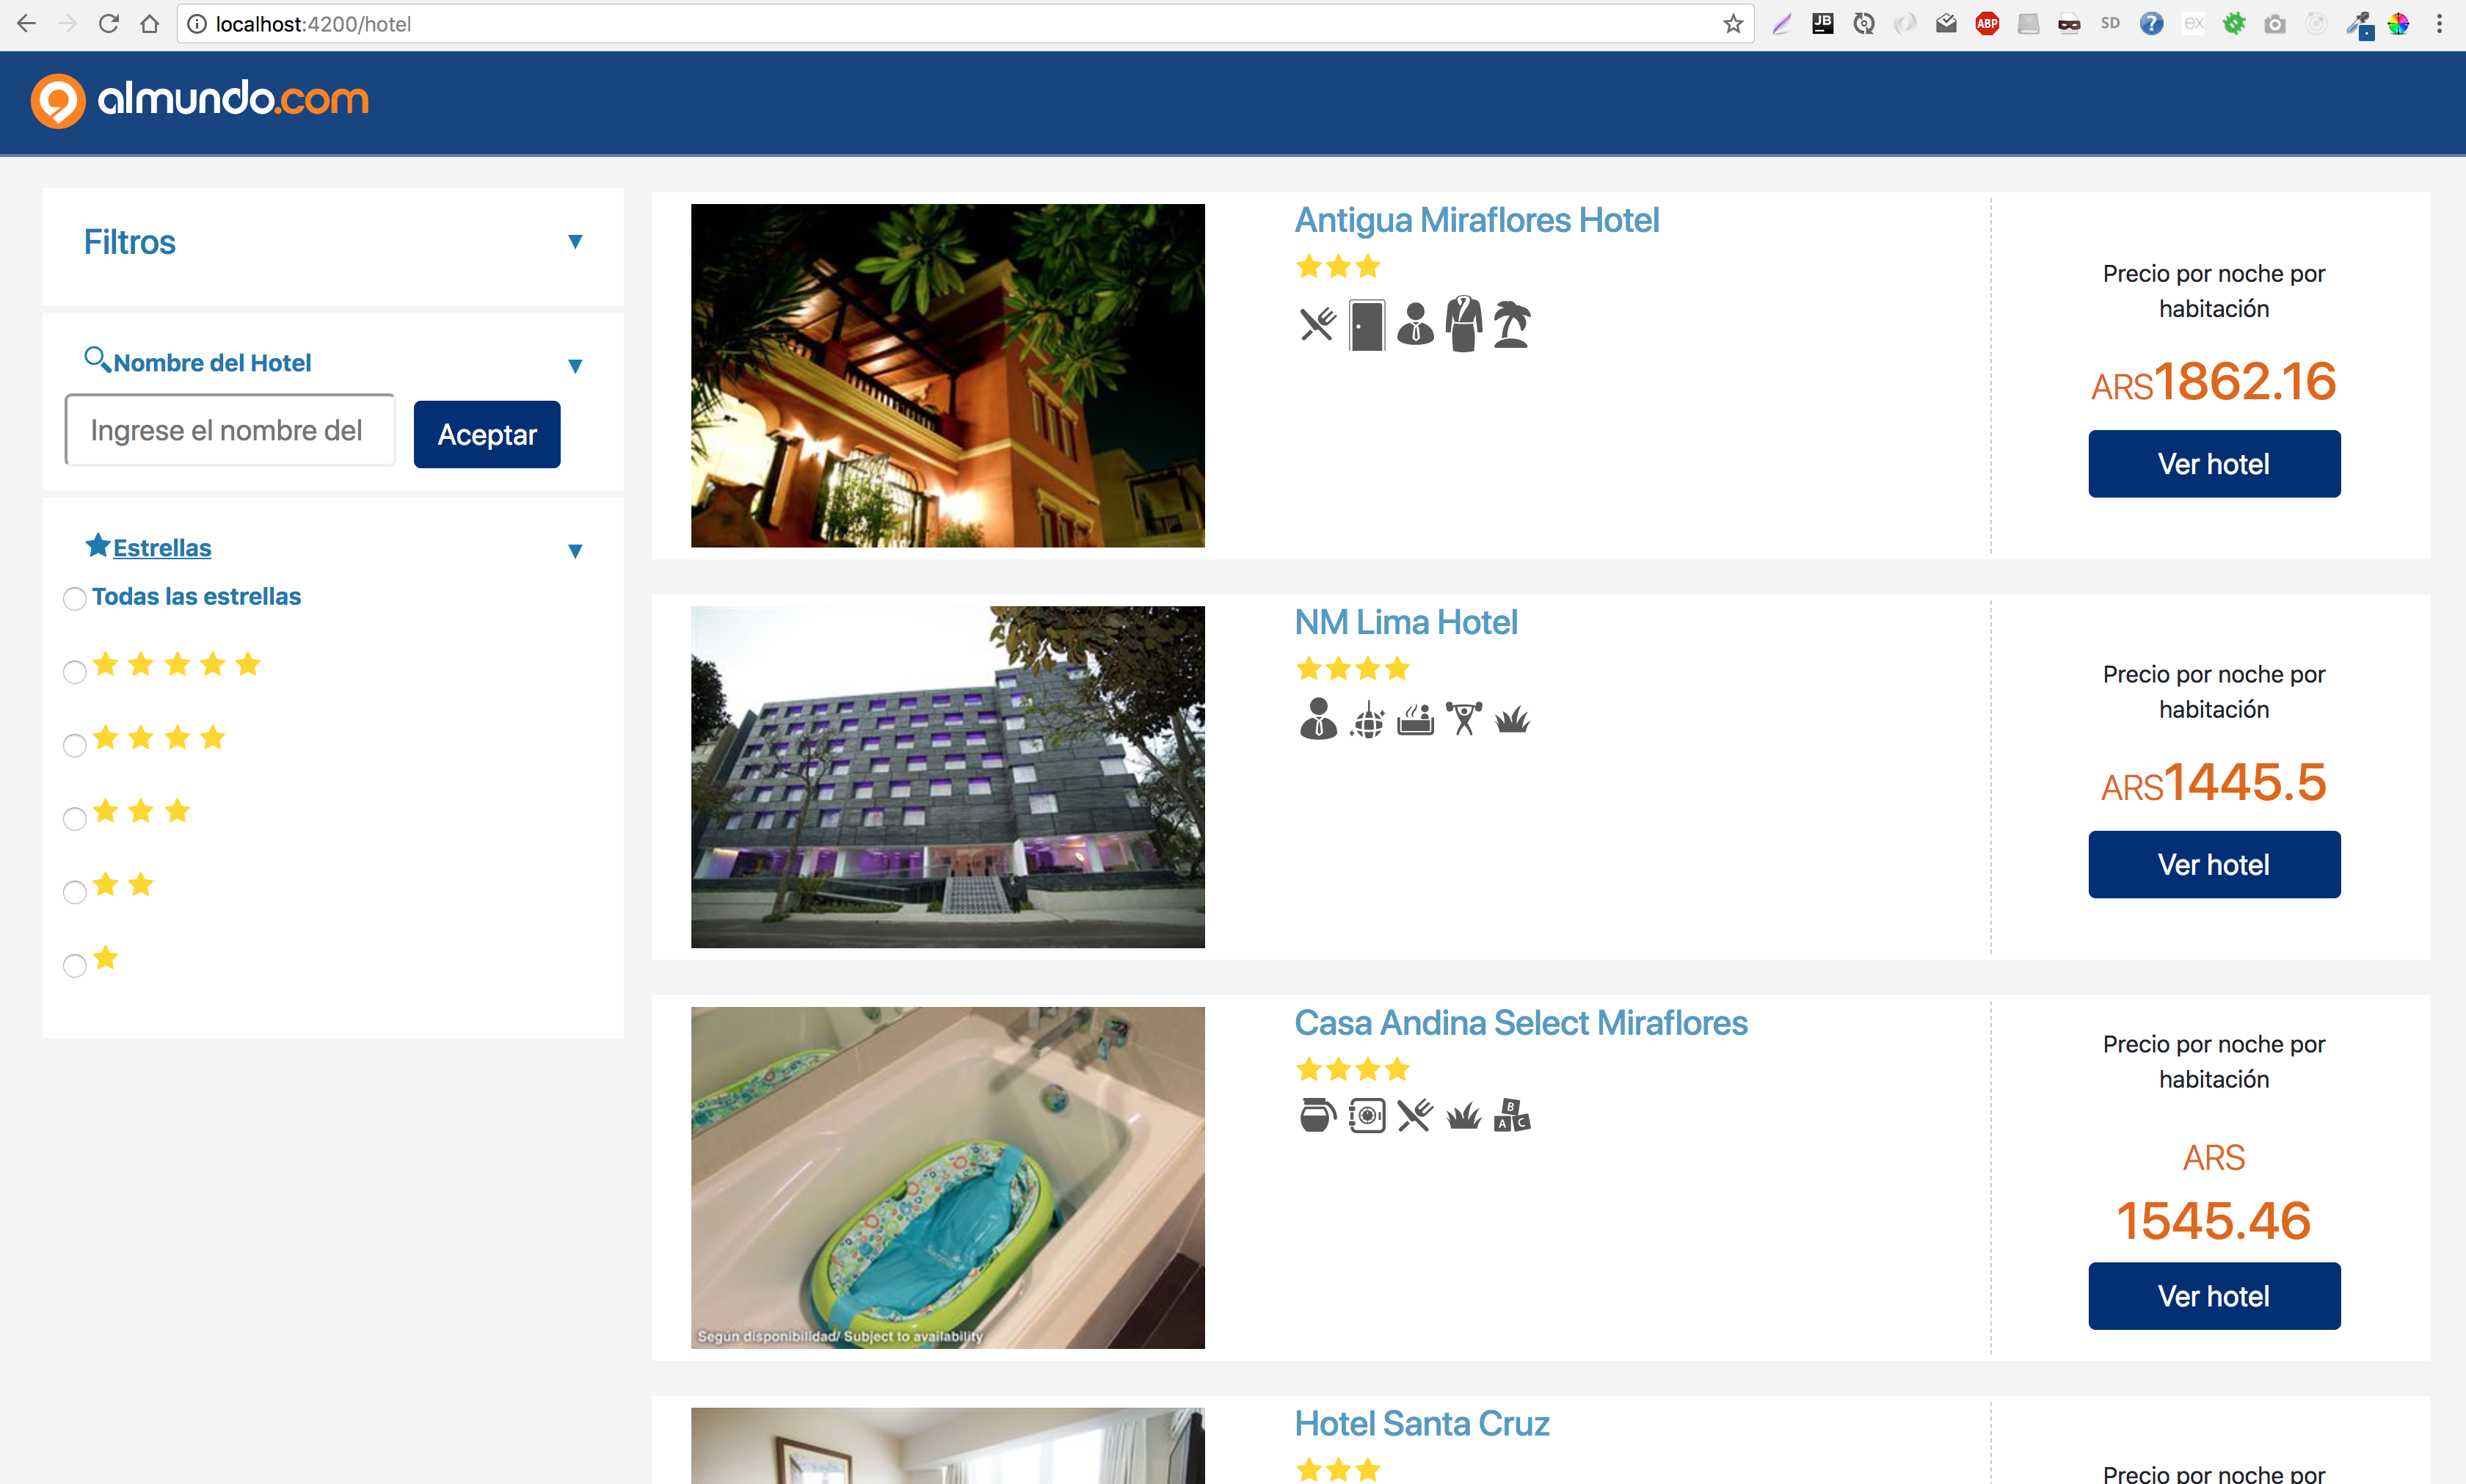Collapse the Filtros panel arrow
2466x1484 pixels.
(575, 242)
